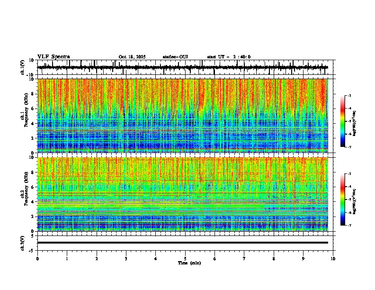
Task: Click time axis tick label "2"
Action: 97,259
